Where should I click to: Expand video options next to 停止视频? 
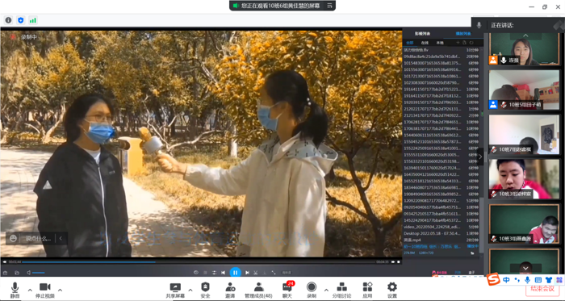pos(61,291)
